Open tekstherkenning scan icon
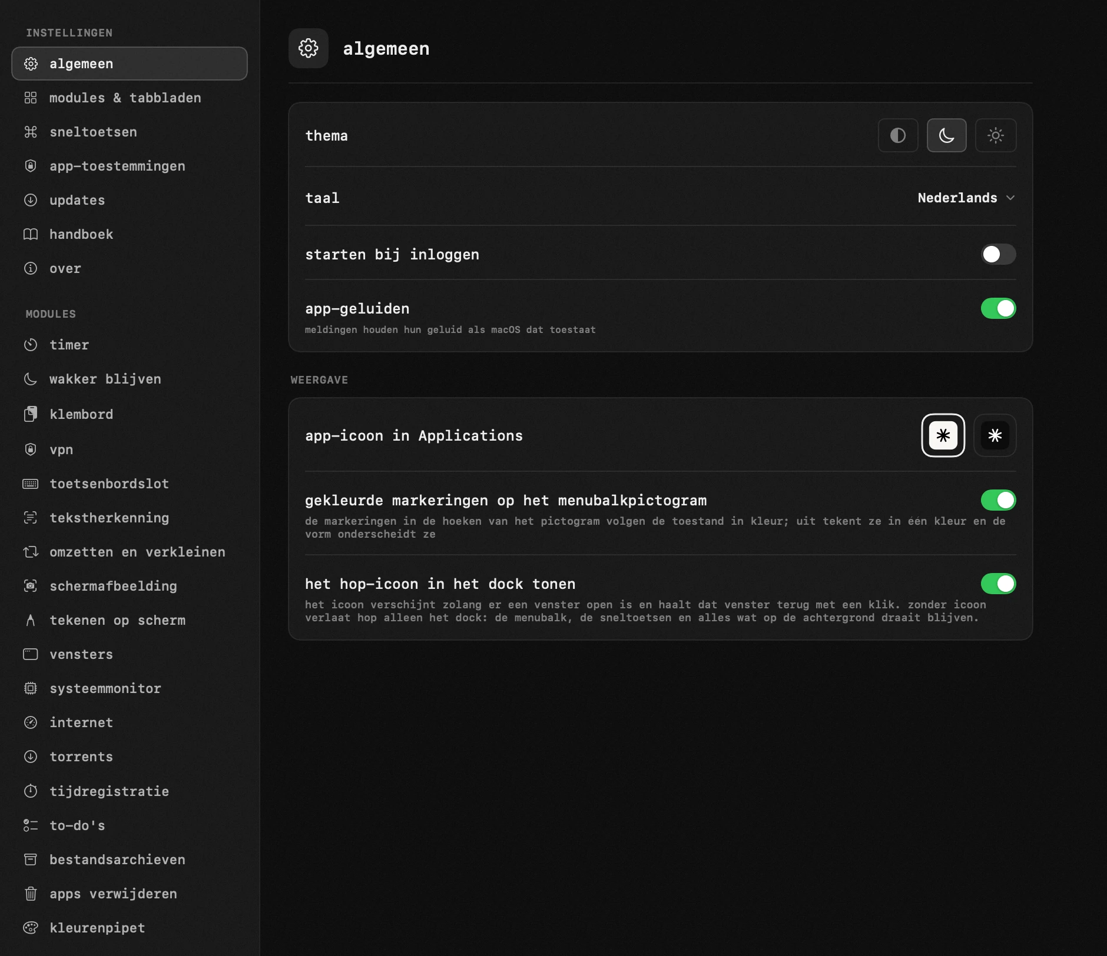 tap(31, 518)
